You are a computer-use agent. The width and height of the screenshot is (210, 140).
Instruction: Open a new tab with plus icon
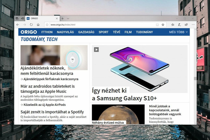(x=62, y=19)
